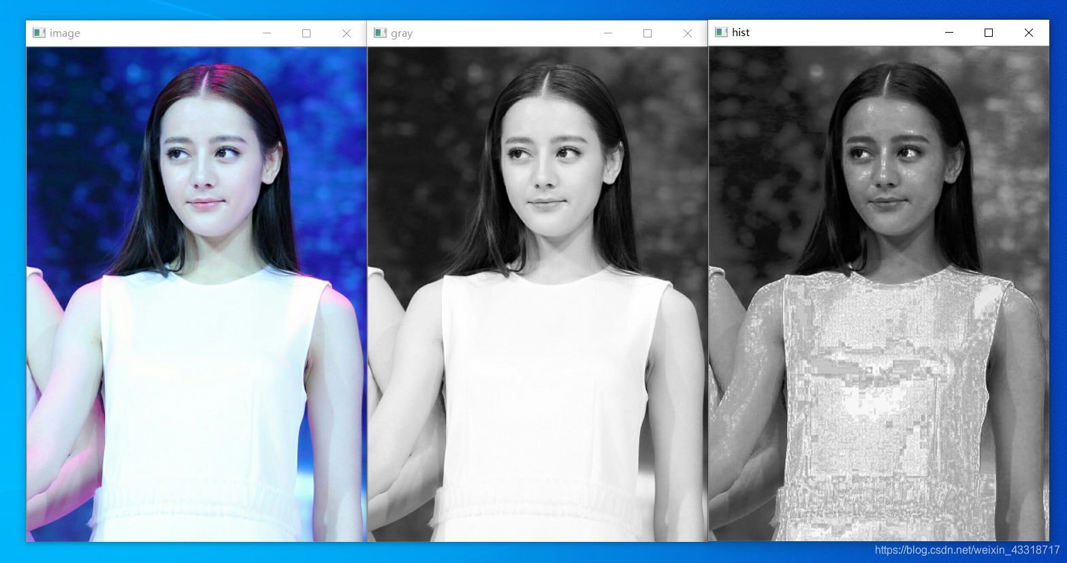Close the hist window
Screen dimensions: 1067x563
1029,33
